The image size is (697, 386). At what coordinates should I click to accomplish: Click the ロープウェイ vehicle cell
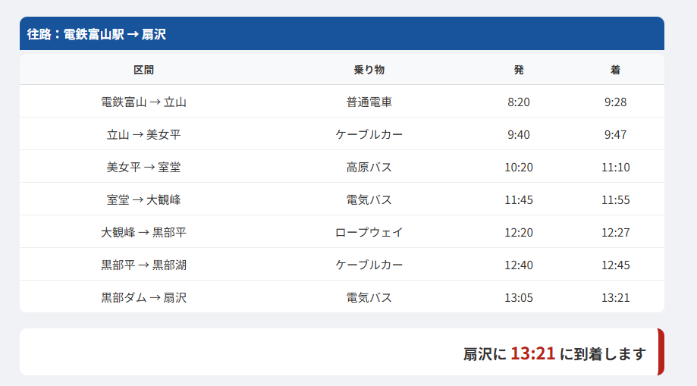tap(369, 232)
